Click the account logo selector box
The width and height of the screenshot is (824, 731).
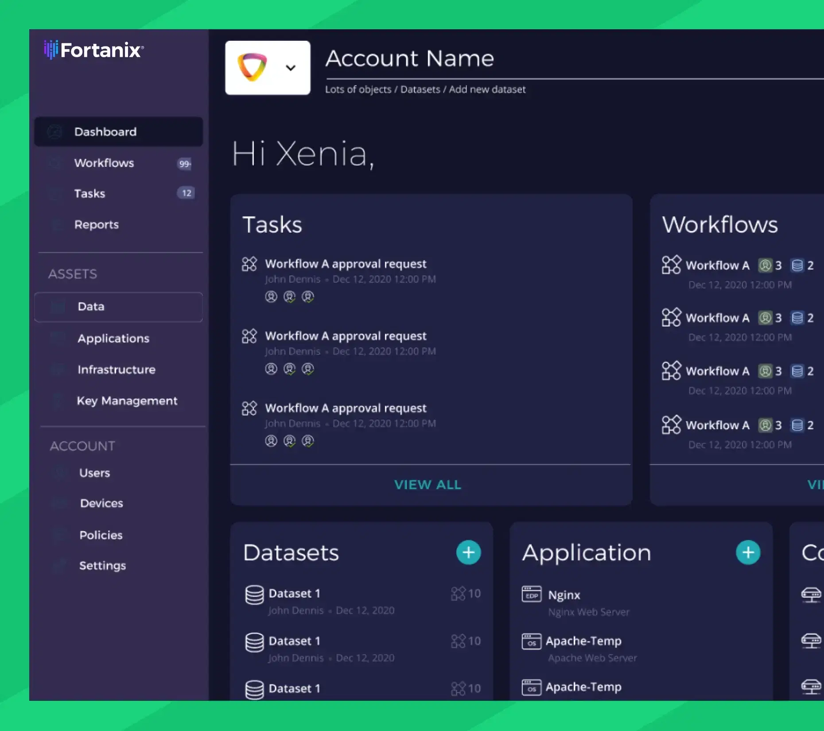tap(268, 68)
